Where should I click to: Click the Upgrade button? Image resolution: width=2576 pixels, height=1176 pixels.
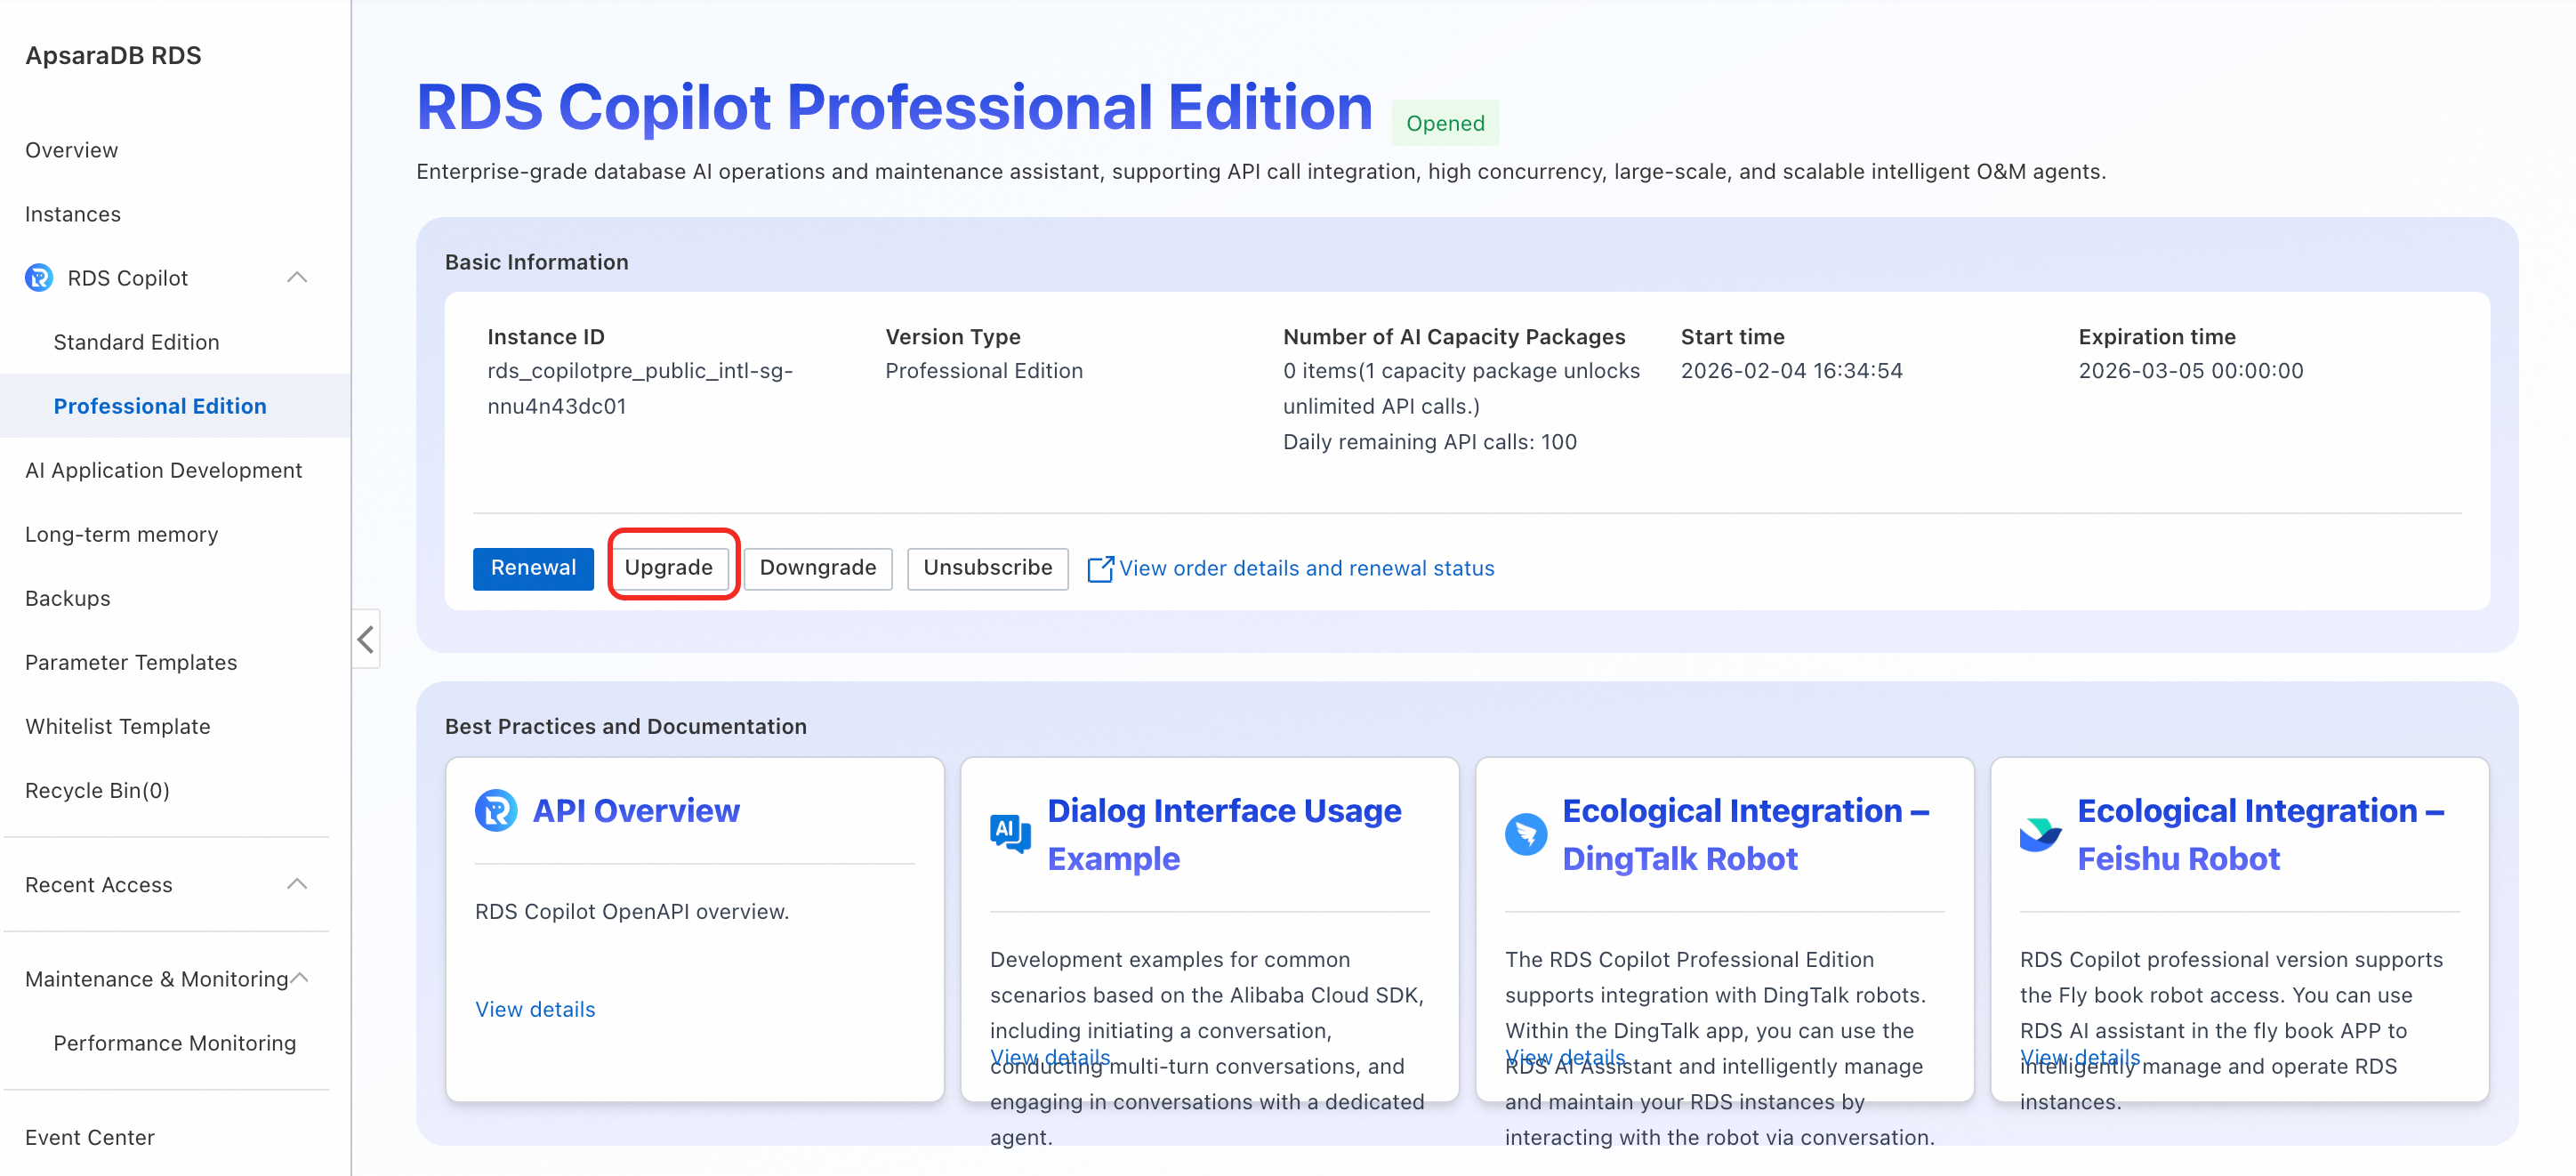(x=668, y=567)
